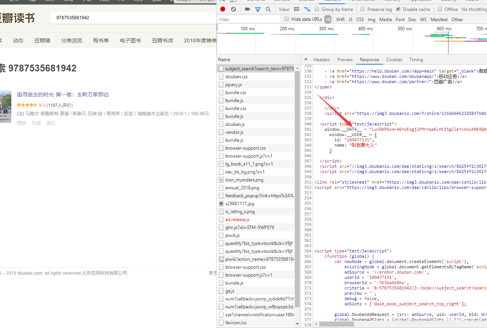The height and width of the screenshot is (328, 487).
Task: Filter requests by WS
Action: [423, 19]
